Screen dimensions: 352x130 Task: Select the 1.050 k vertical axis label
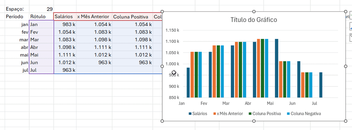pyautogui.click(x=172, y=53)
